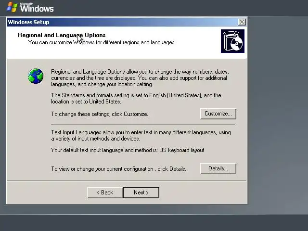Click the software box and CD icon
Screen dimensions: 308x231
click(232, 41)
